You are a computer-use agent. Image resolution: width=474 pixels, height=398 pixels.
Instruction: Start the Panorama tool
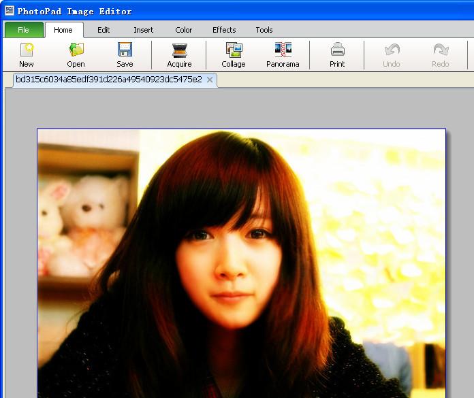click(x=283, y=50)
